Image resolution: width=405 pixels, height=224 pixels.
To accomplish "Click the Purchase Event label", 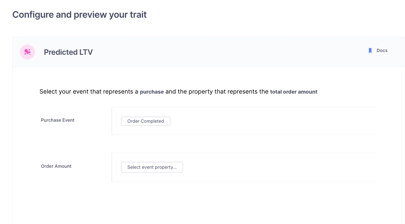I will [x=58, y=120].
